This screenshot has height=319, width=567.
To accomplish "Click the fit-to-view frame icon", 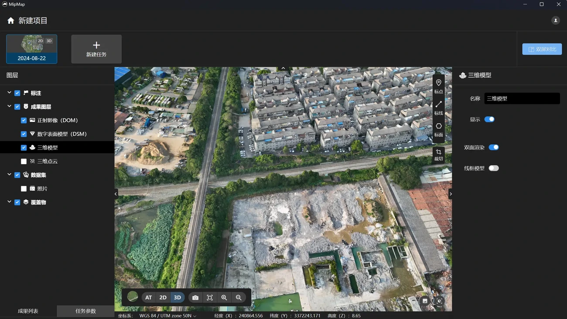I will 210,298.
